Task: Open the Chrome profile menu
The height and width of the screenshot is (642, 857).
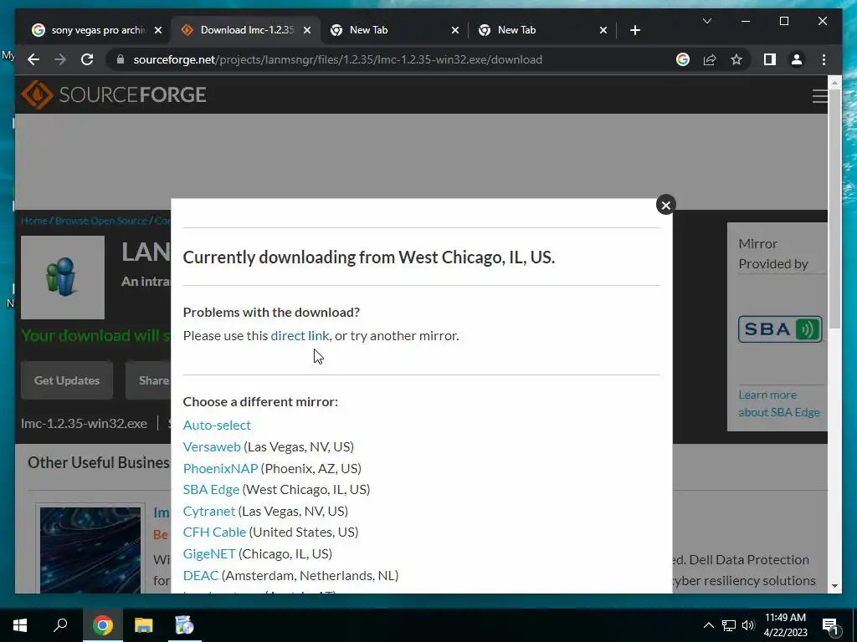Action: pyautogui.click(x=797, y=59)
